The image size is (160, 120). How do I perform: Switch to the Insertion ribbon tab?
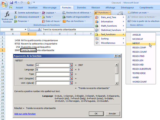33,8
